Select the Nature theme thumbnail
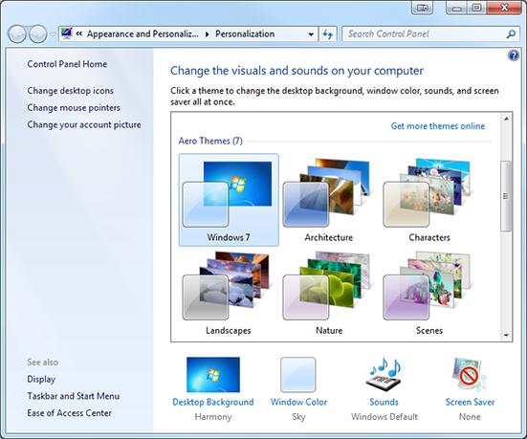 click(x=329, y=293)
